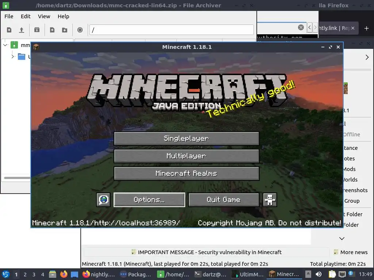Switch to Packag... taskbar window
374x280 pixels.
[x=136, y=274]
